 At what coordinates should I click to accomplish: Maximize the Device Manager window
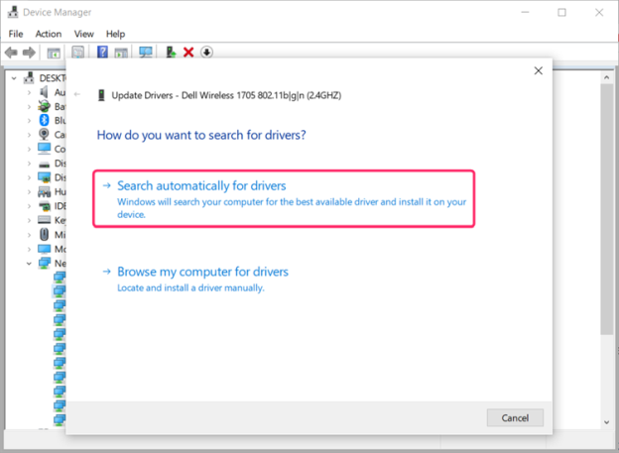tap(561, 13)
